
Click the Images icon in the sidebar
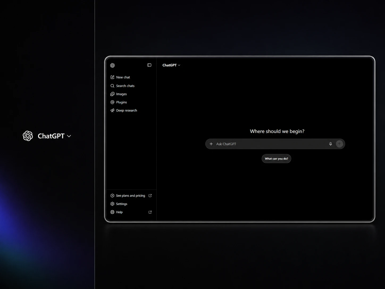tap(112, 94)
